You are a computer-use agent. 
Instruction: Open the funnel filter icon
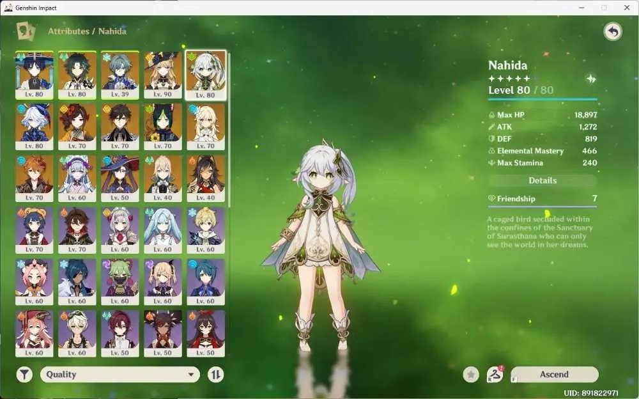(24, 374)
